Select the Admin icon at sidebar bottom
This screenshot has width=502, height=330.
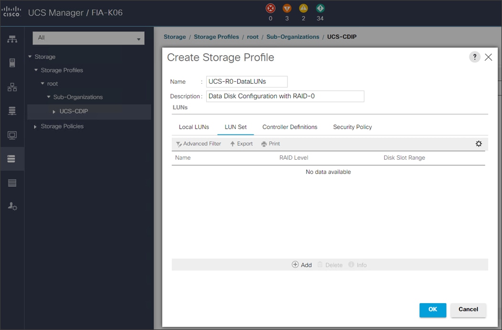tap(12, 207)
